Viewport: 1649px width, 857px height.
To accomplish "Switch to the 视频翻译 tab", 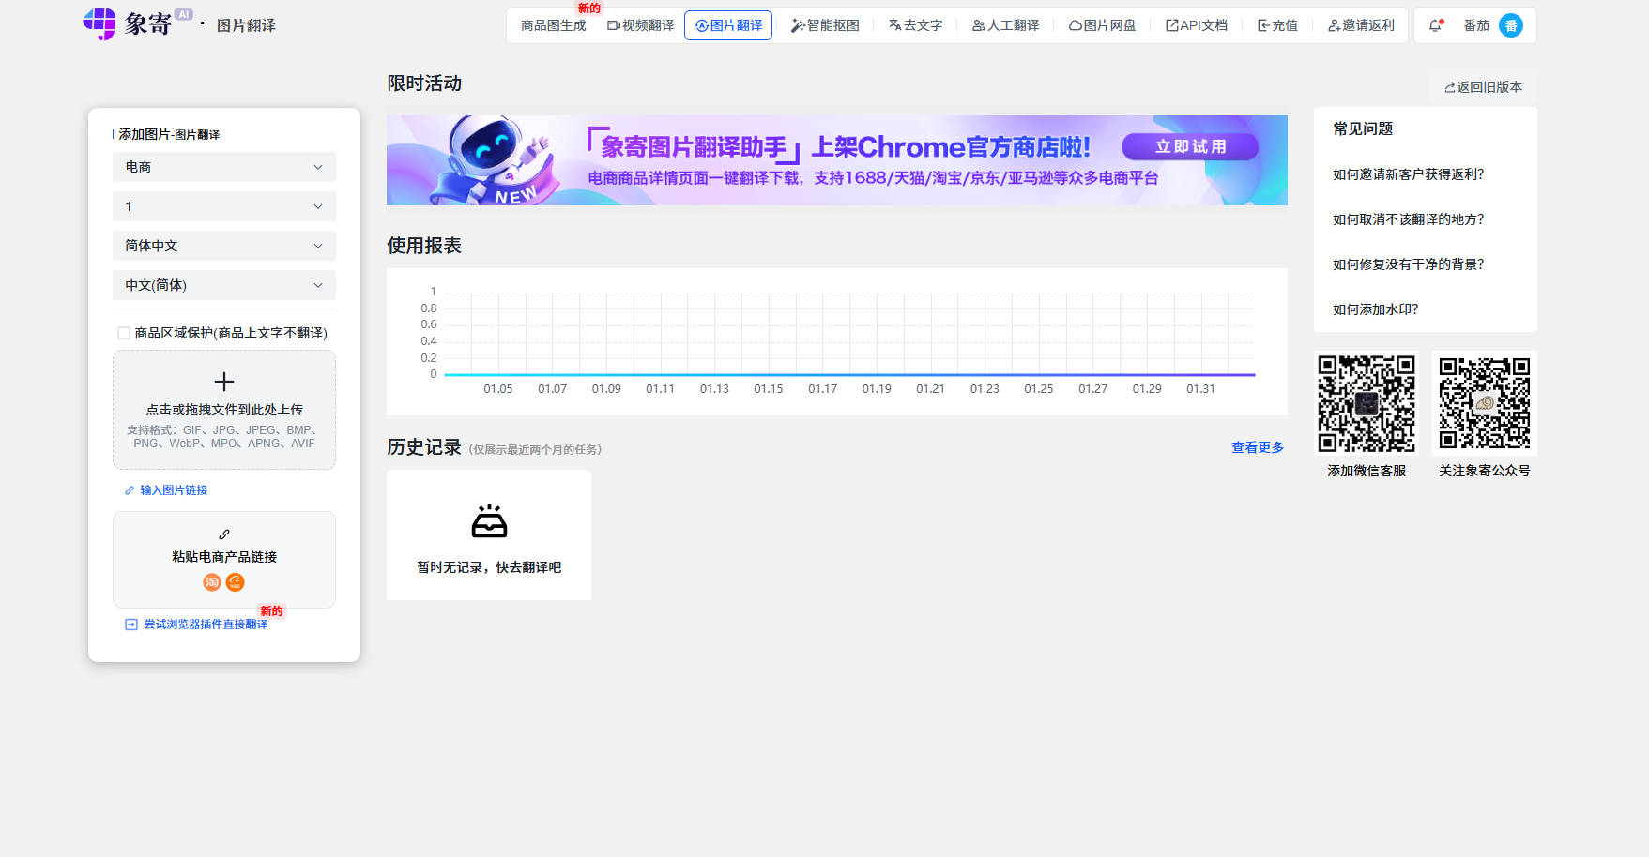I will pyautogui.click(x=640, y=25).
